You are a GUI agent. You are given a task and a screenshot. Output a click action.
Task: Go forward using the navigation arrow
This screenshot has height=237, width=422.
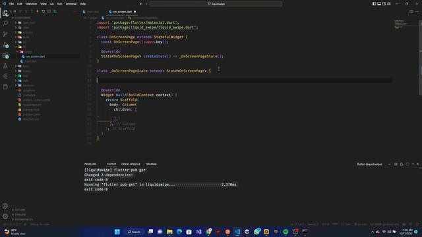(x=146, y=4)
